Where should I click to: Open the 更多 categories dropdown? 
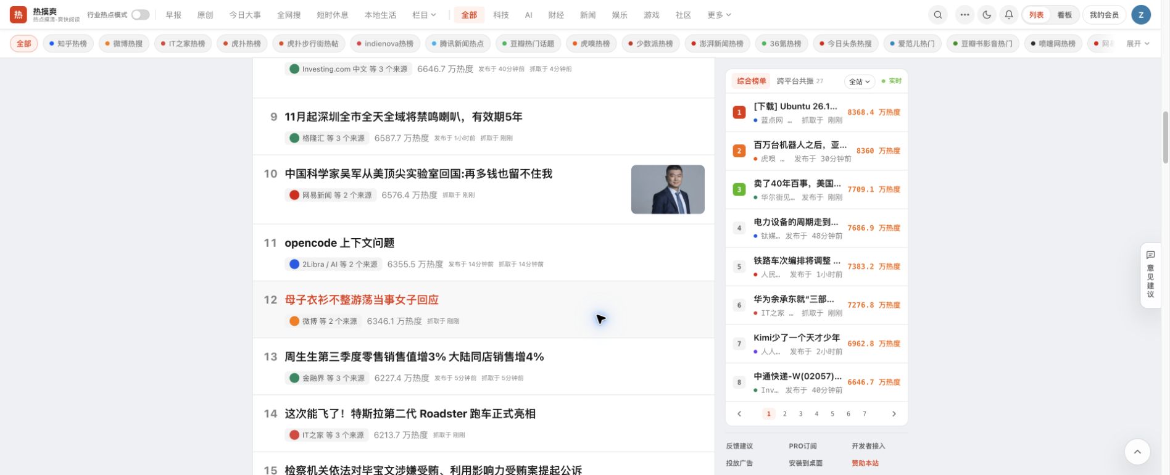pos(719,15)
